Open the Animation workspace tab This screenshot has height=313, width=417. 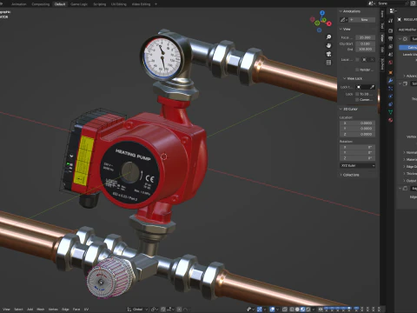point(19,4)
